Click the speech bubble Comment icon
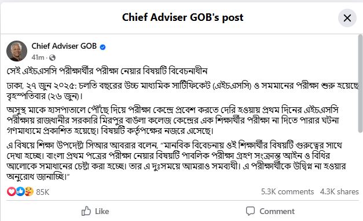Viewport: 363px width, 221px height. click(x=250, y=211)
